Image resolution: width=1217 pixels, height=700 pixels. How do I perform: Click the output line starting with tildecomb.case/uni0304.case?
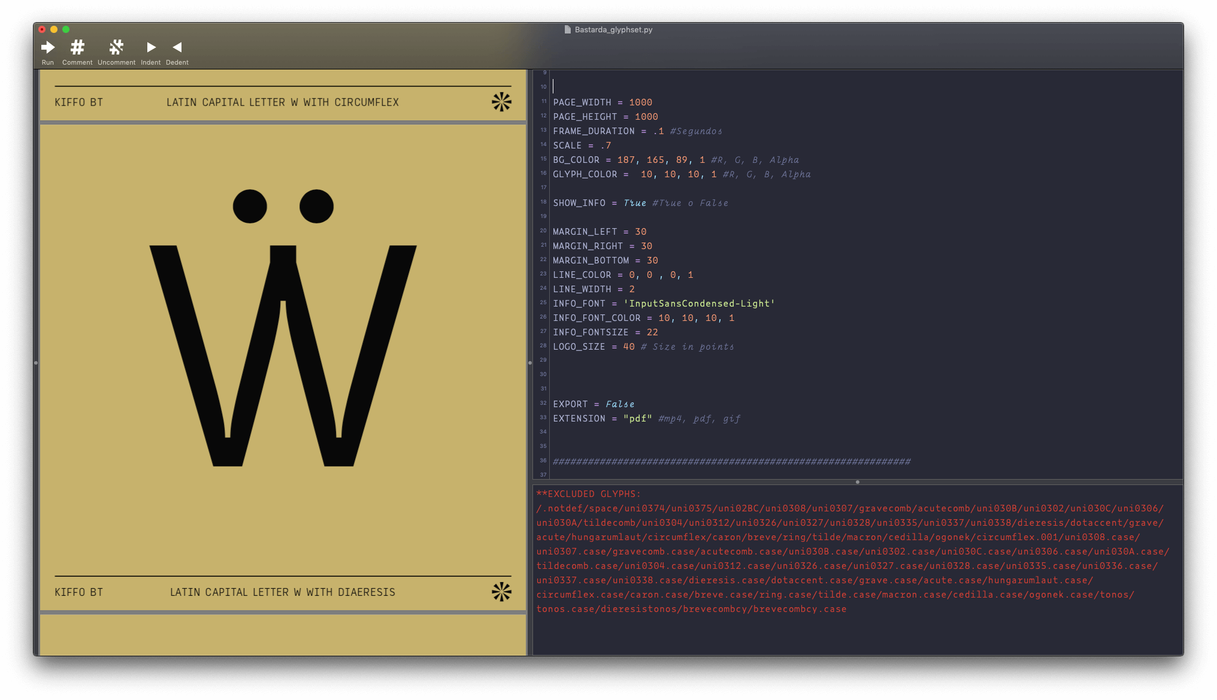pyautogui.click(x=847, y=566)
